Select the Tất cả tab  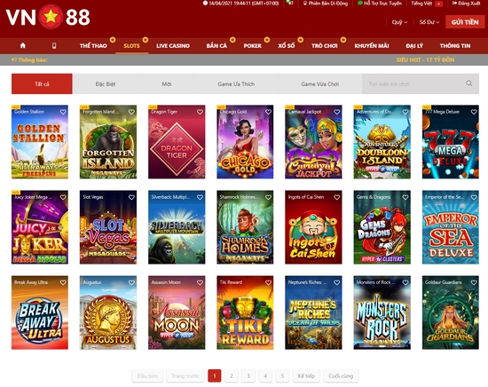coord(42,83)
